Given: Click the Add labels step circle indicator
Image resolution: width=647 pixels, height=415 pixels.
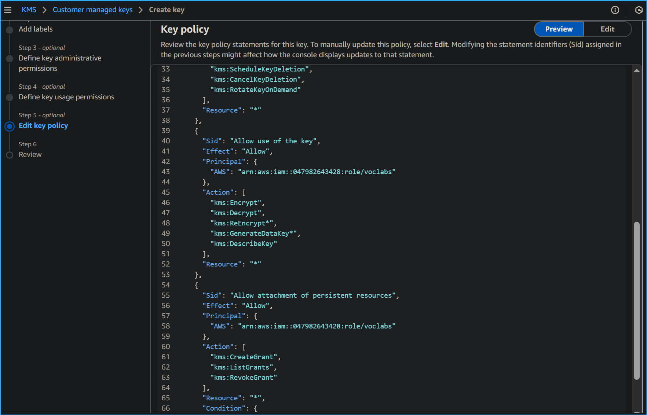Looking at the screenshot, I should pyautogui.click(x=10, y=29).
